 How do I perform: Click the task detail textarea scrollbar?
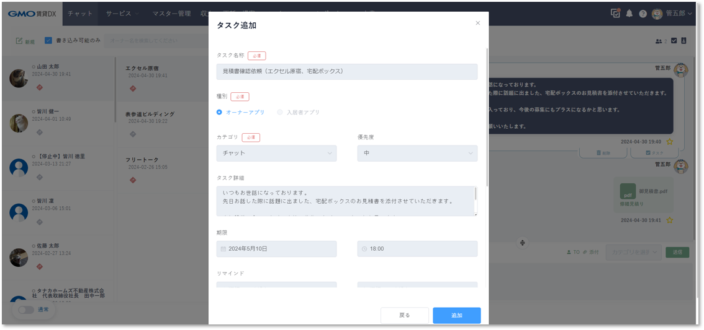[475, 195]
